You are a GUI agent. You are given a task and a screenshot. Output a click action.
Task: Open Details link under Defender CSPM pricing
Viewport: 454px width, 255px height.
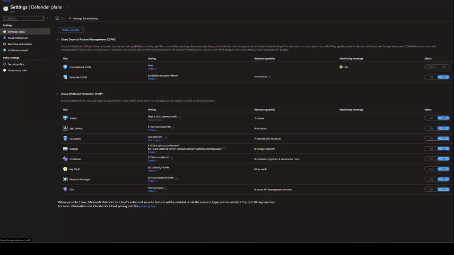[x=153, y=79]
